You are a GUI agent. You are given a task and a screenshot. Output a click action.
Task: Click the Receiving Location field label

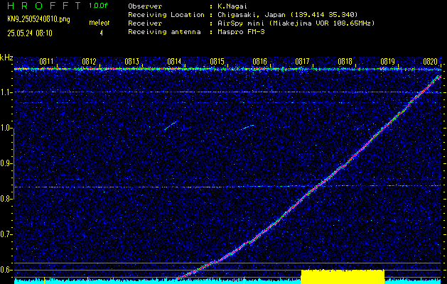[166, 14]
